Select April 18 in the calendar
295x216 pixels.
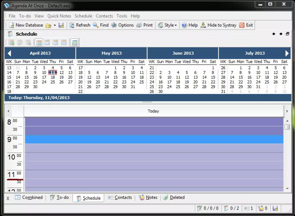click(53, 77)
